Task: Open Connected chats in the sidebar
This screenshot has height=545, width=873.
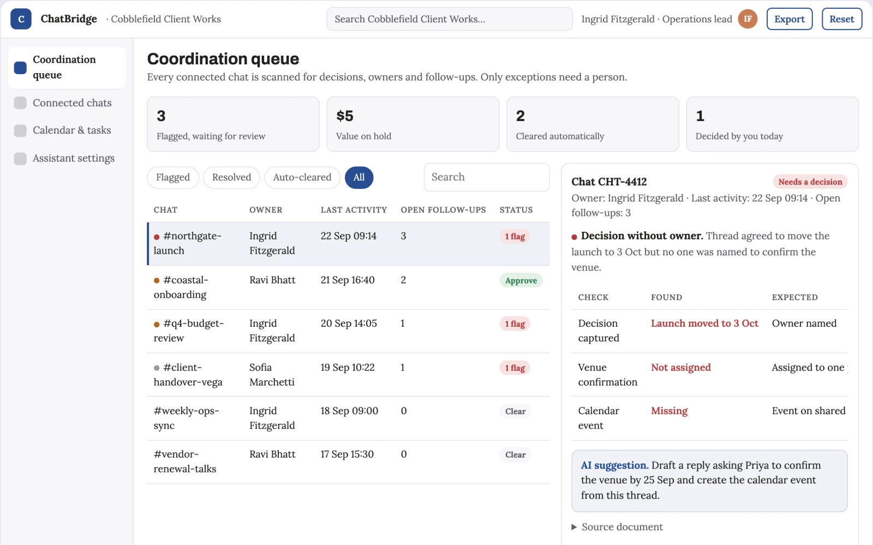Action: coord(67,103)
